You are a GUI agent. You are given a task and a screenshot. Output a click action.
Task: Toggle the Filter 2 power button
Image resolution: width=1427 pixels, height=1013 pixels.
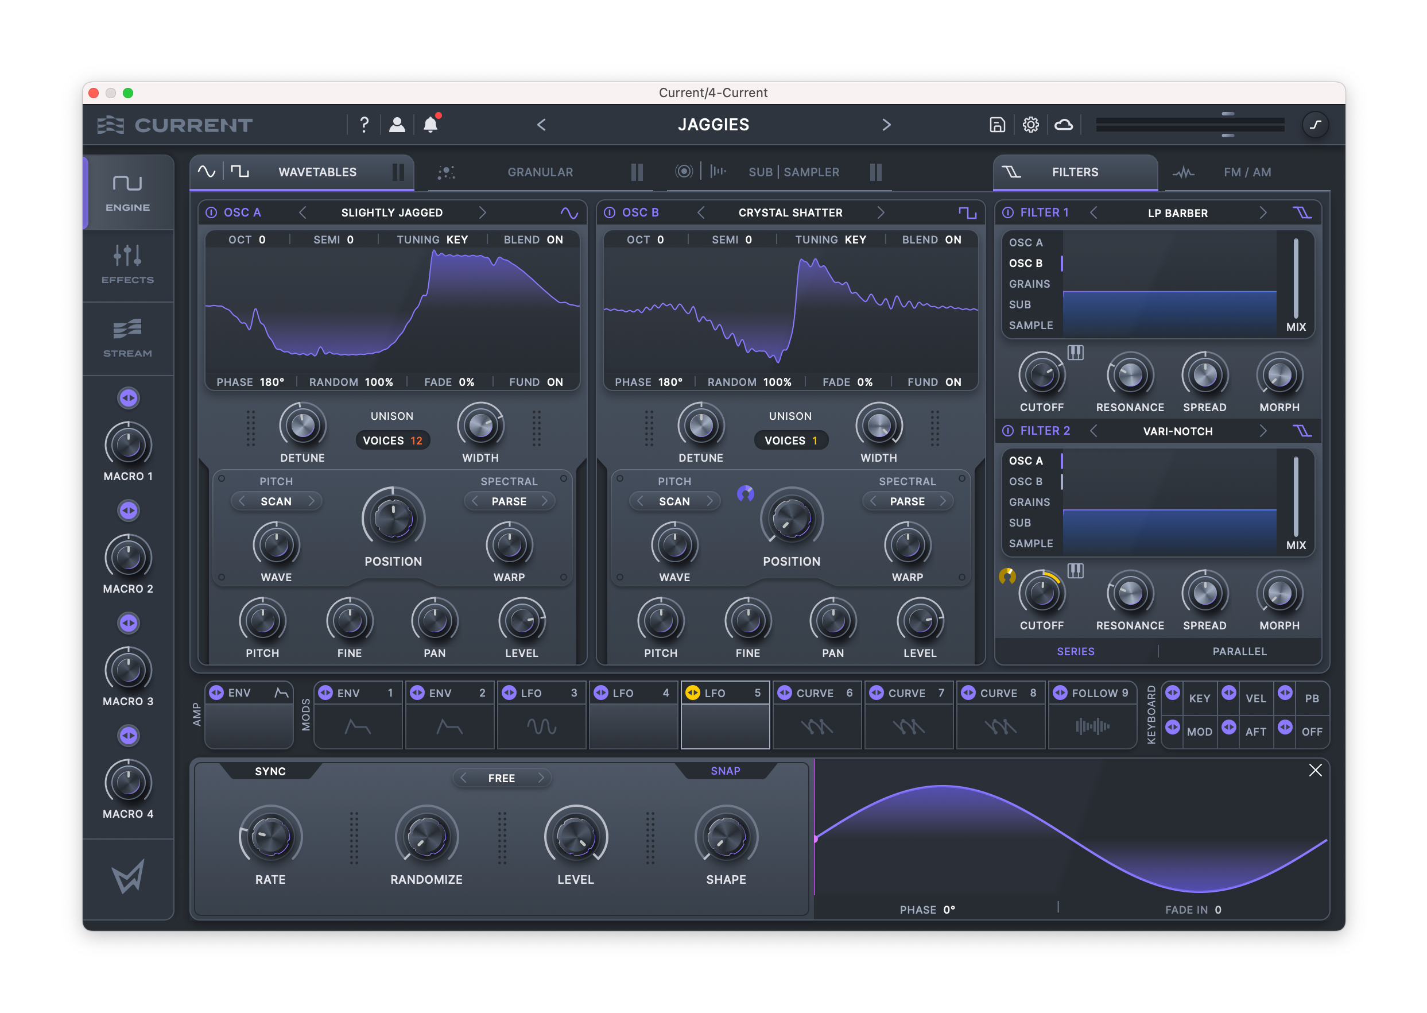click(1007, 431)
